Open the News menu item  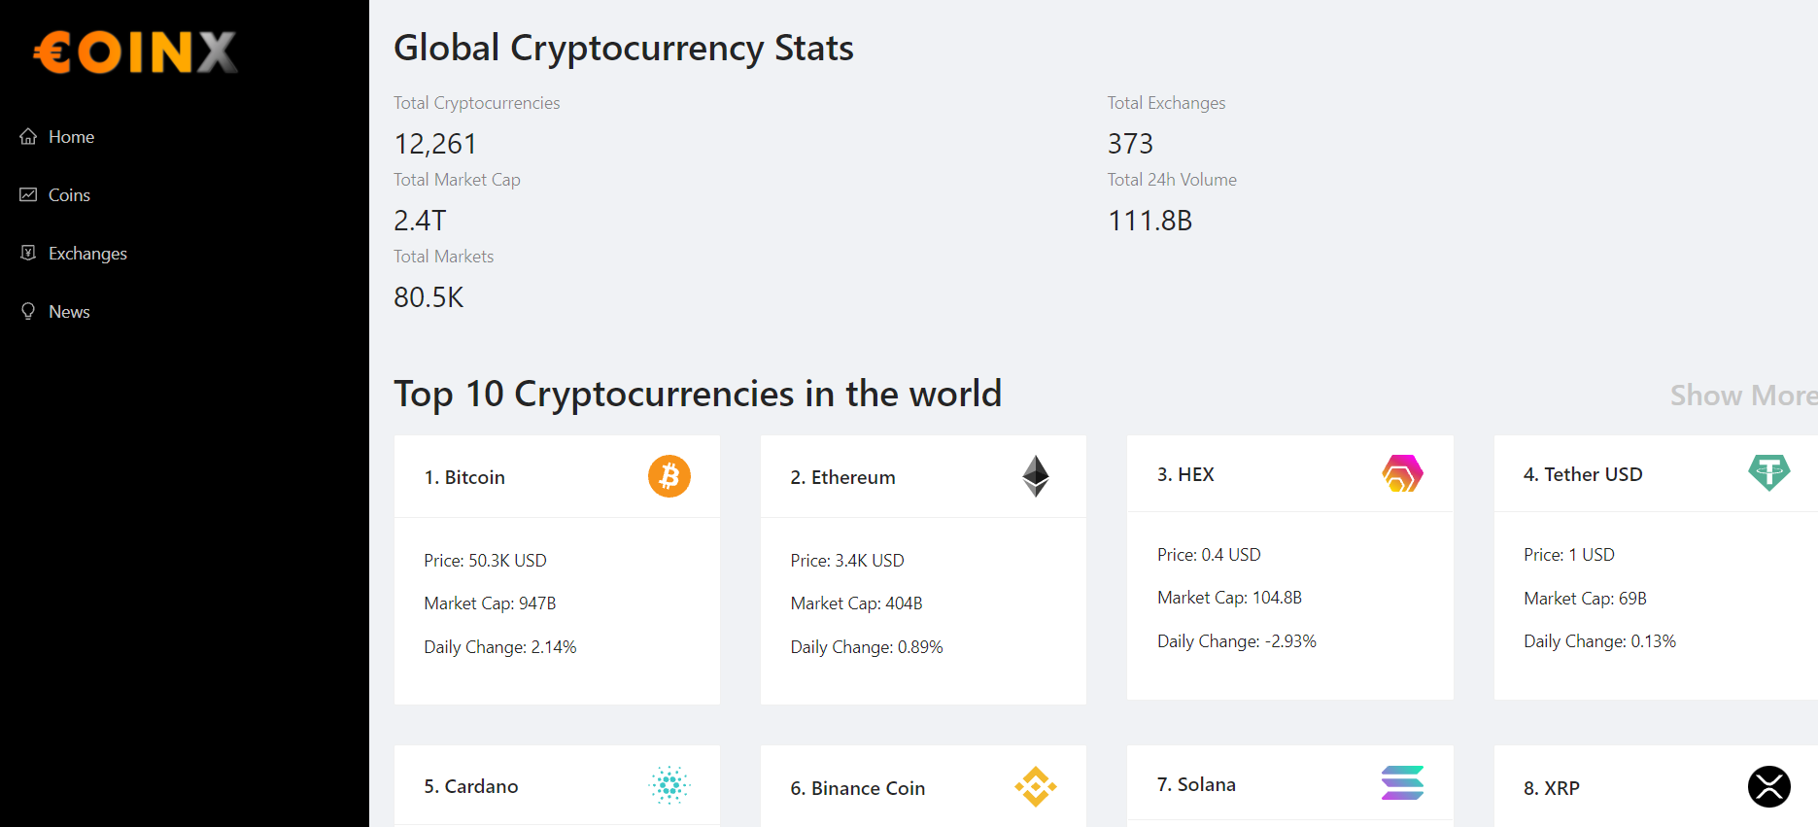click(x=69, y=311)
